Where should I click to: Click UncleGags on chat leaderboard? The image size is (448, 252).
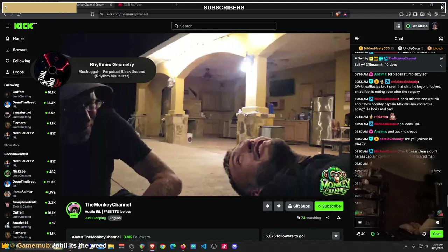(411, 48)
